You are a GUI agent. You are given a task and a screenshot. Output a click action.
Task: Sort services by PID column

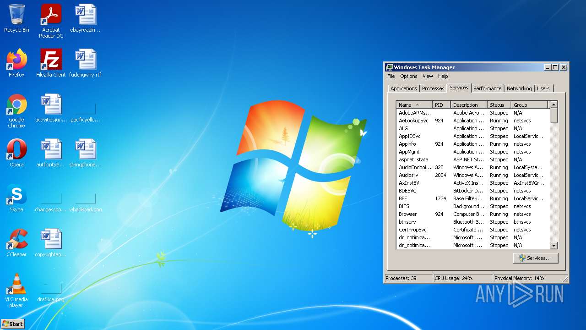point(441,105)
